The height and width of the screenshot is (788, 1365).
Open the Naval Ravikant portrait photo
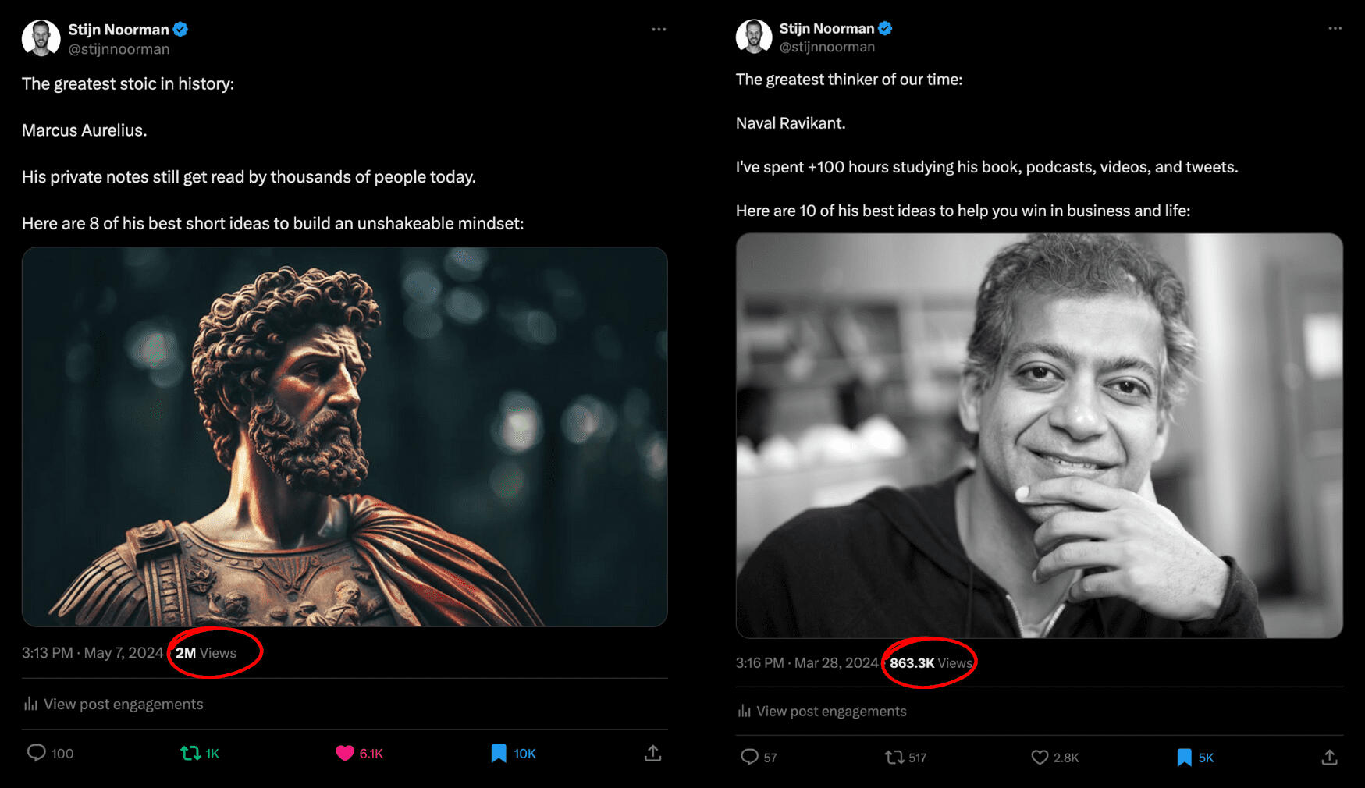pos(1039,435)
